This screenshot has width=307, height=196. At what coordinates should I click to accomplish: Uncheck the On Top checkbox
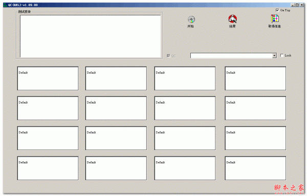(x=277, y=10)
